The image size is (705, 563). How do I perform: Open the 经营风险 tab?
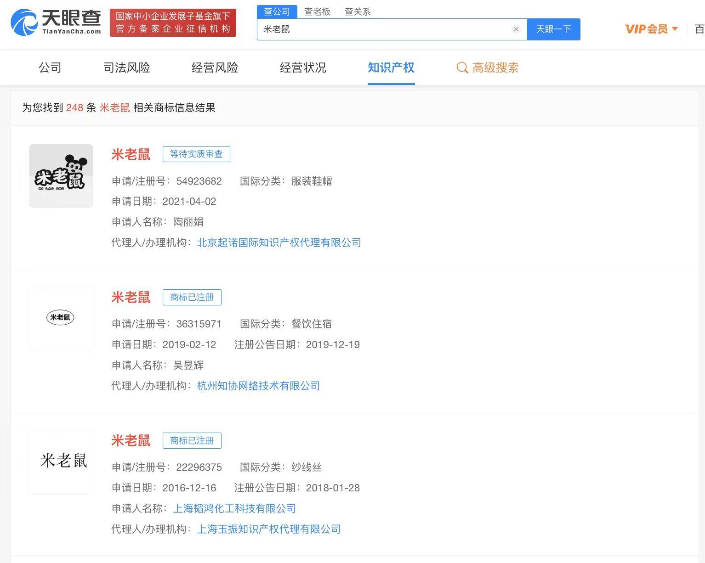coord(215,68)
